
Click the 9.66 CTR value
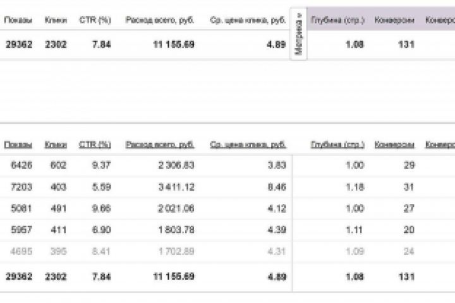101,208
